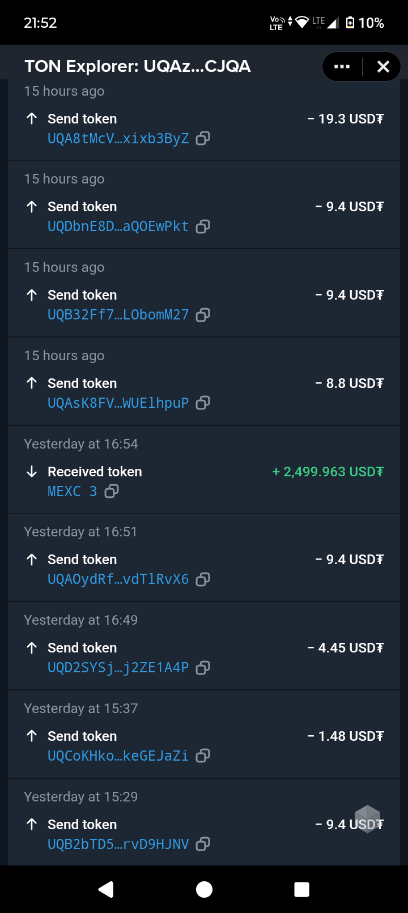Copy address UQA8tMcV…xixb3ByZ

(203, 138)
